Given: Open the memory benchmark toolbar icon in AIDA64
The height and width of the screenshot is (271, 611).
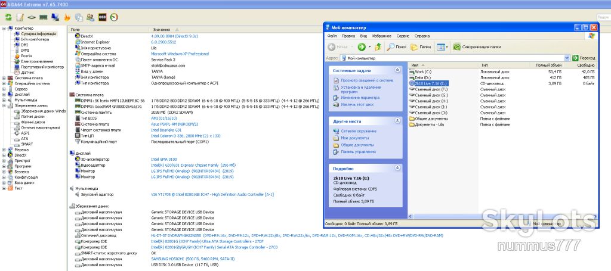Looking at the screenshot, I should [43, 17].
